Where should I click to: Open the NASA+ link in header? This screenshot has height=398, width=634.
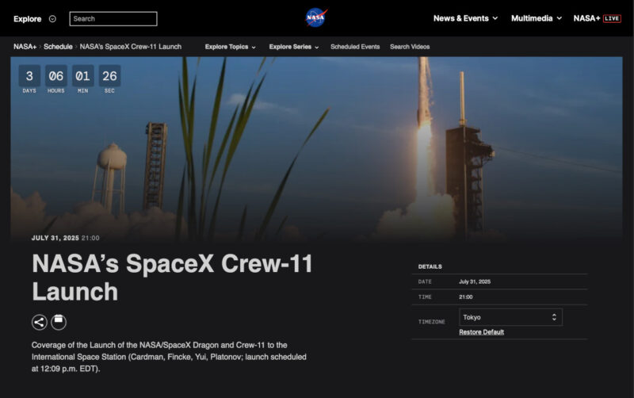[x=586, y=18]
